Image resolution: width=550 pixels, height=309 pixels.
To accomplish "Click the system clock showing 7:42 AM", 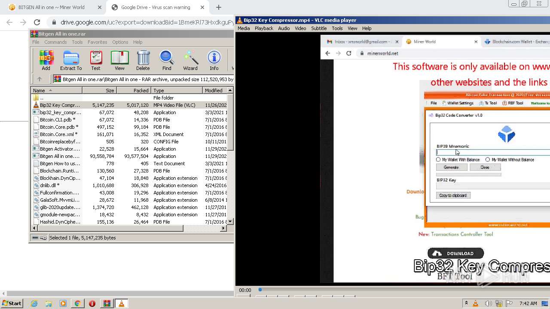I will click(x=528, y=303).
